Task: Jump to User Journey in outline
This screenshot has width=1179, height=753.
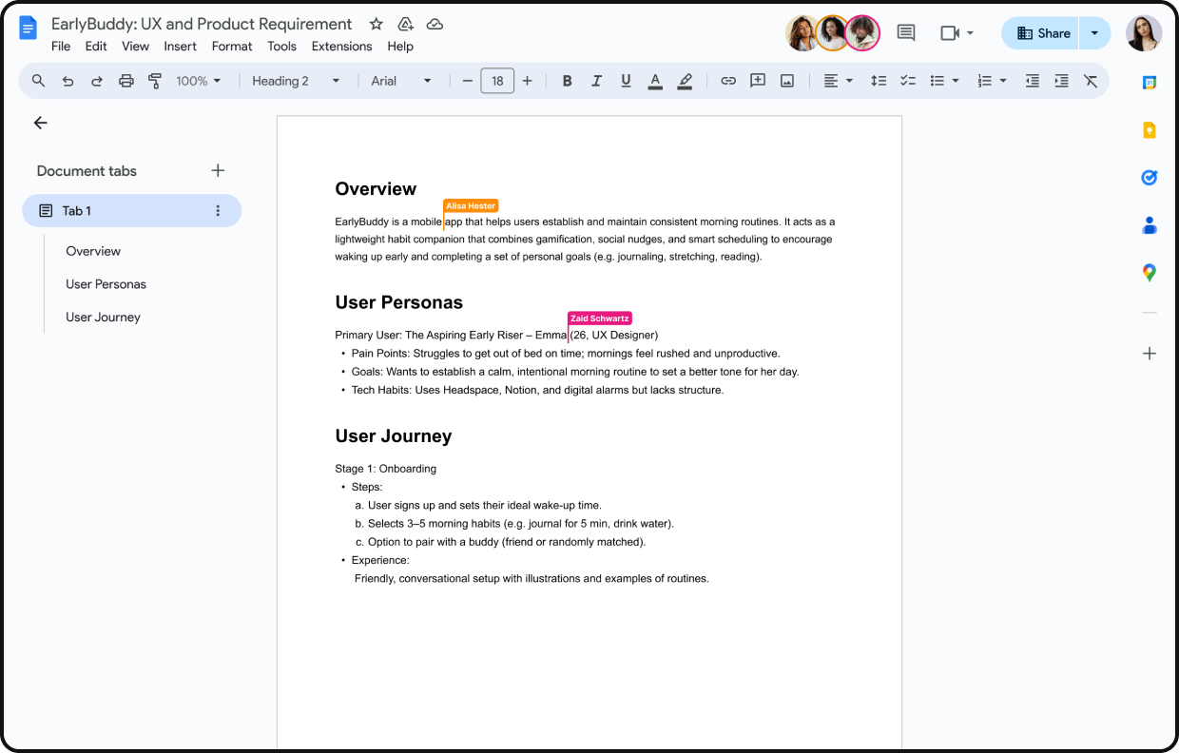Action: tap(103, 318)
